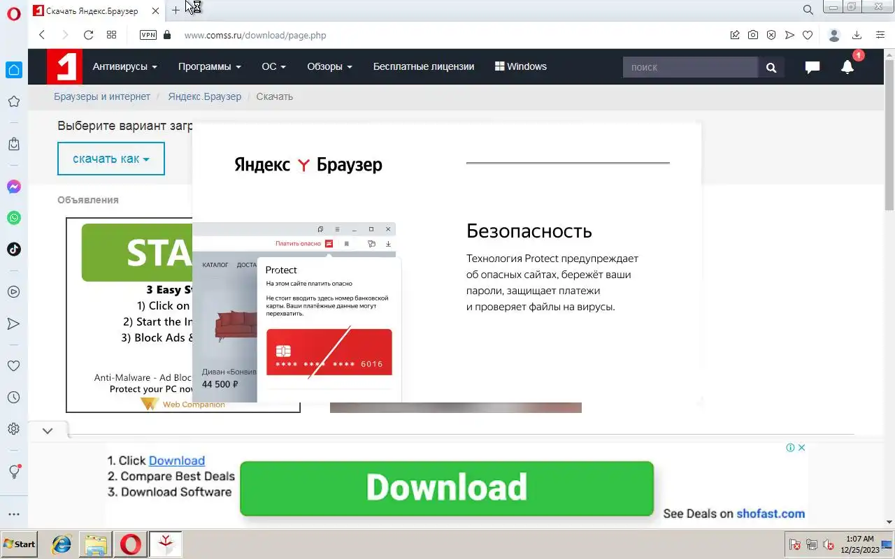Image resolution: width=895 pixels, height=559 pixels.
Task: Follow the Download link in ad
Action: 177,460
